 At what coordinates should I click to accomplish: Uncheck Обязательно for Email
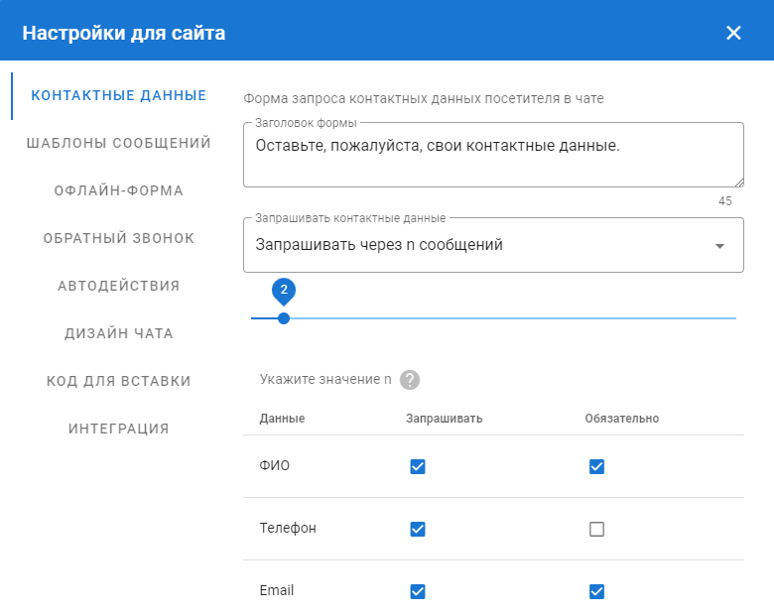click(x=596, y=592)
